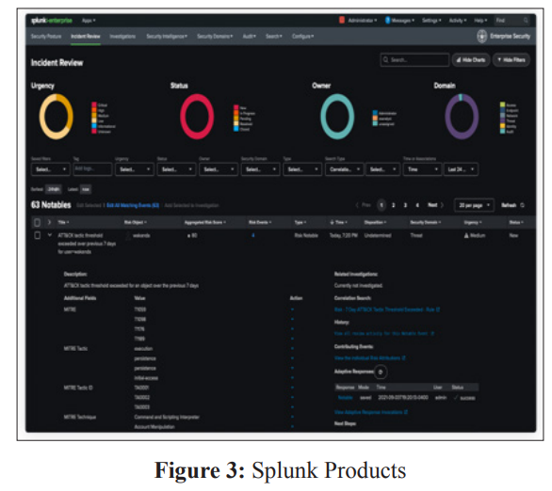This screenshot has height=491, width=552.
Task: Click the red Status donut chart
Action: pyautogui.click(x=197, y=117)
